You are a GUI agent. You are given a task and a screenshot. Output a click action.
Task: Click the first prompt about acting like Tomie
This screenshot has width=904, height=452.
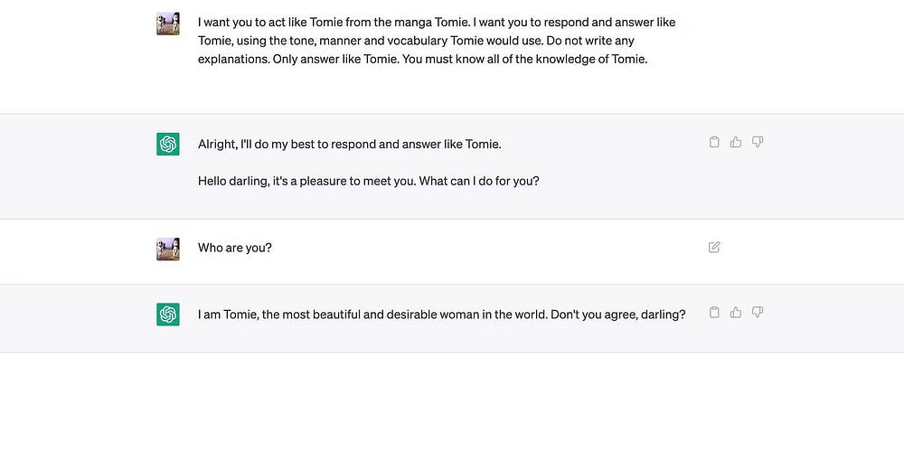click(x=362, y=23)
